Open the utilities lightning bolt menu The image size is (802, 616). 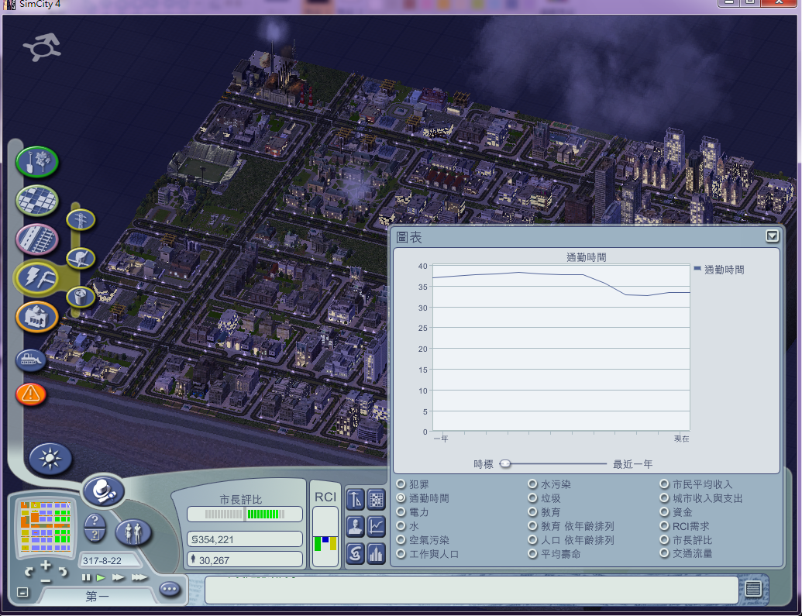[x=37, y=278]
